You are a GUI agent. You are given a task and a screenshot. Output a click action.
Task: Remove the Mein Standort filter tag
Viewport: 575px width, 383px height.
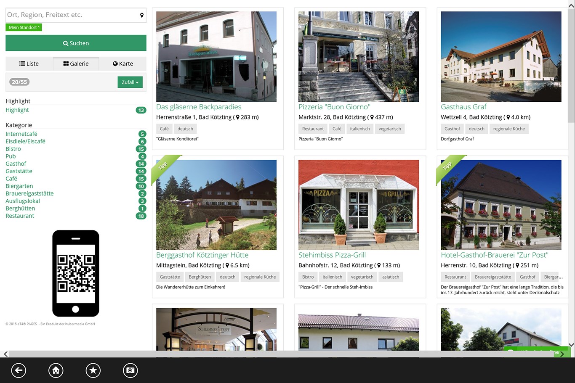(39, 27)
